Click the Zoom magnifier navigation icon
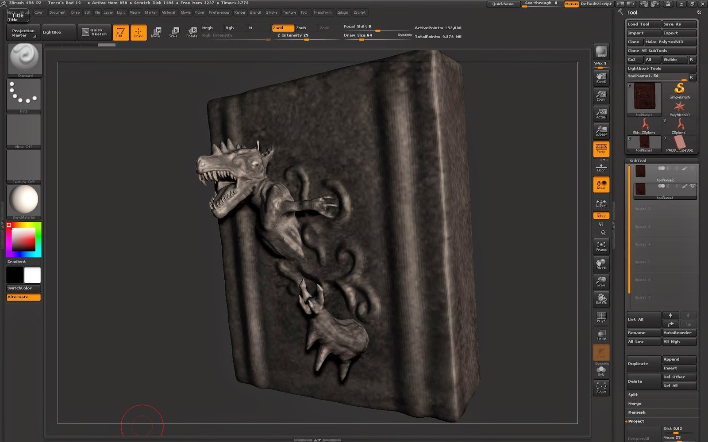 click(x=601, y=95)
